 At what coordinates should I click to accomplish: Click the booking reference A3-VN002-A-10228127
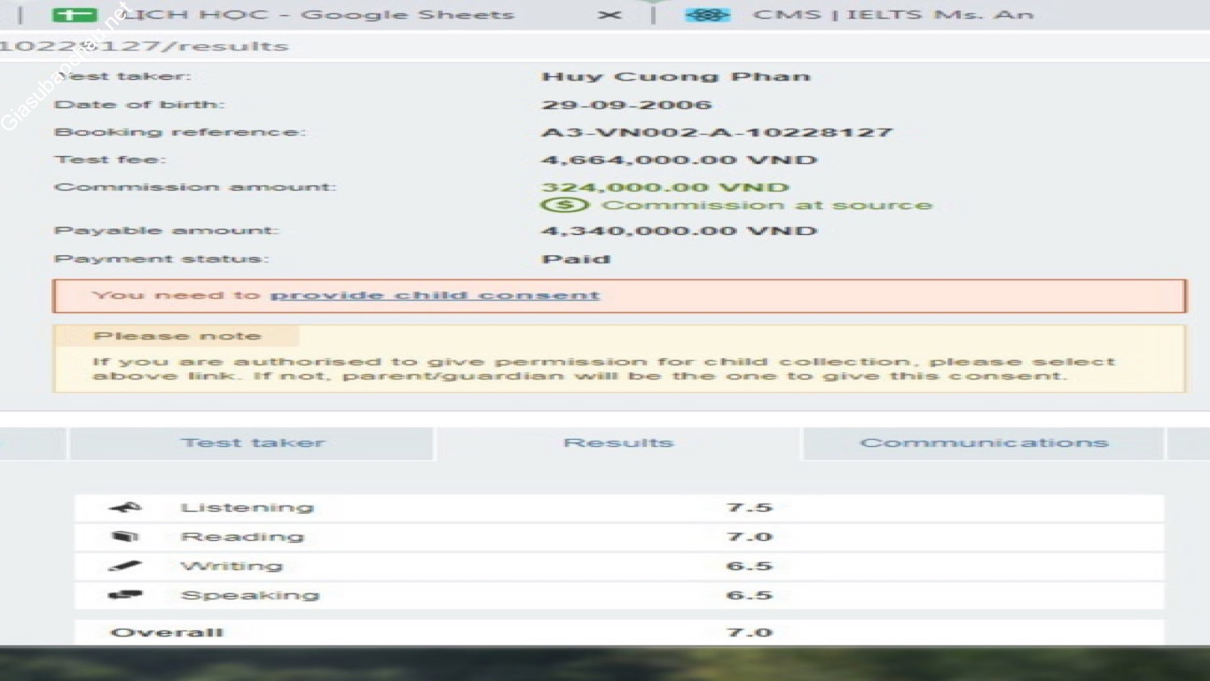(717, 133)
